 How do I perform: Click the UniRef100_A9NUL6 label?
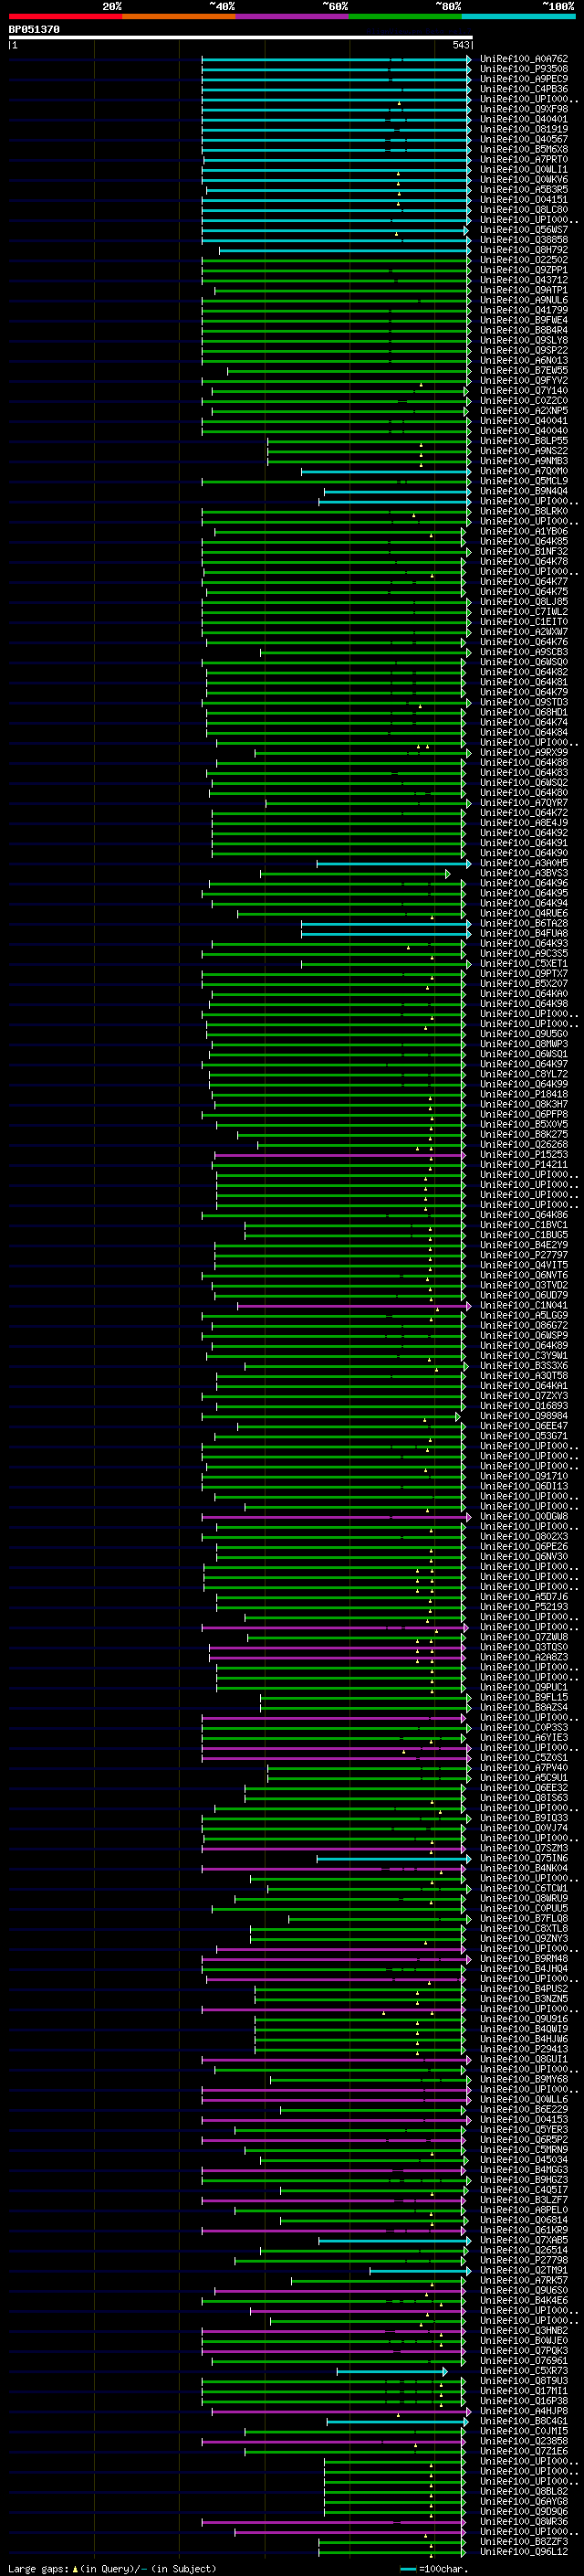pyautogui.click(x=524, y=300)
